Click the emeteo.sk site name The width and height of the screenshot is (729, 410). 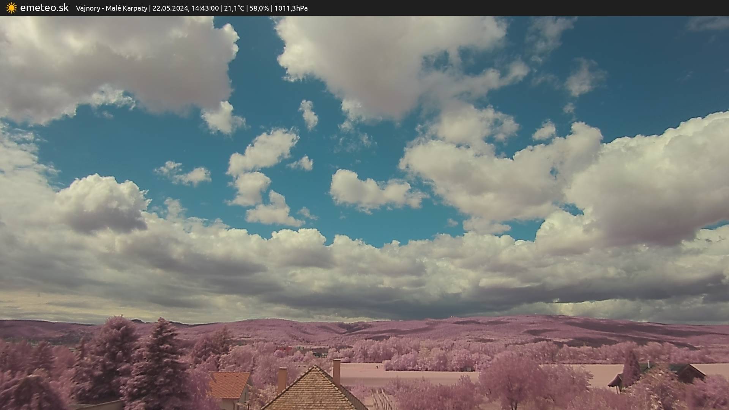pyautogui.click(x=44, y=8)
